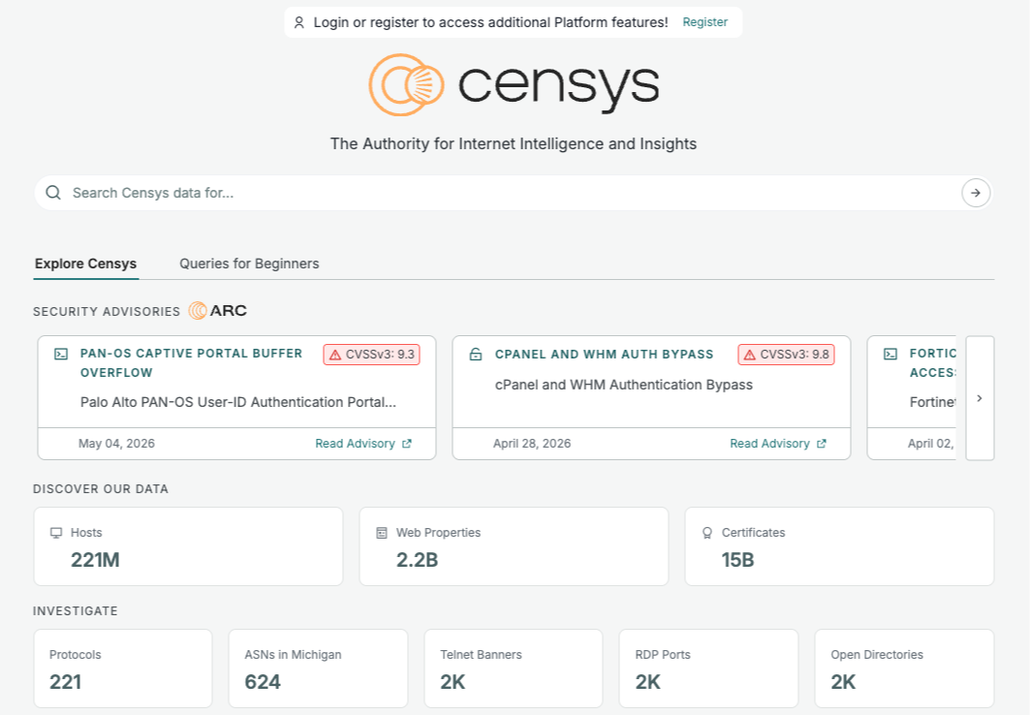
Task: Click the user profile icon in login banner
Action: tap(298, 22)
